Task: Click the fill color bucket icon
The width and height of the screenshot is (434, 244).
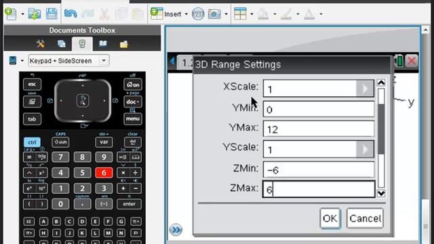Action: 263,14
